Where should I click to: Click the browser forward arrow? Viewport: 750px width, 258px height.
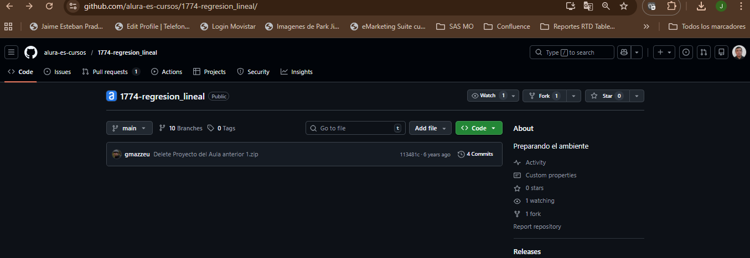pos(29,6)
